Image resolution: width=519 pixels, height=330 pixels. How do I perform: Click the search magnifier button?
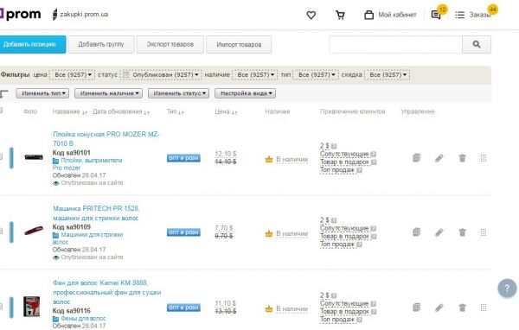[477, 44]
